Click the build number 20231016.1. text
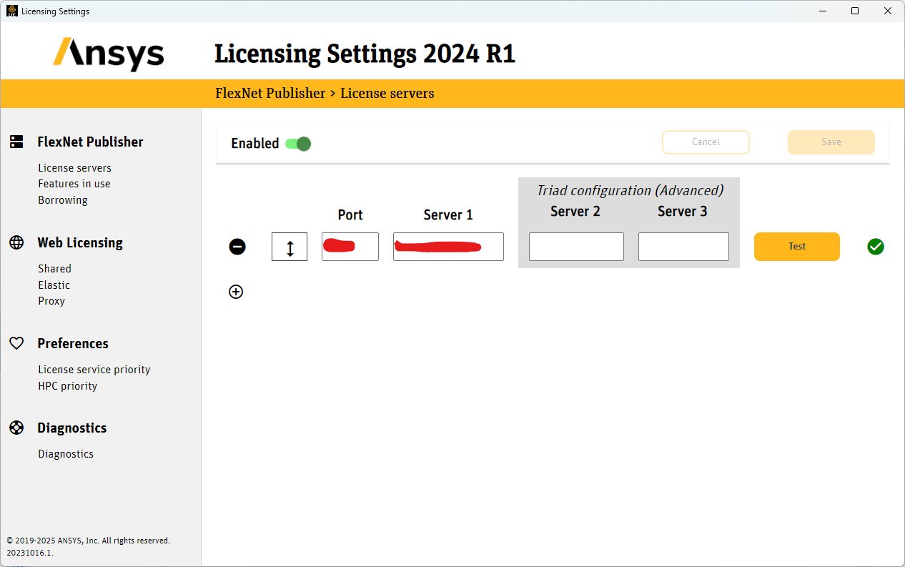 30,553
